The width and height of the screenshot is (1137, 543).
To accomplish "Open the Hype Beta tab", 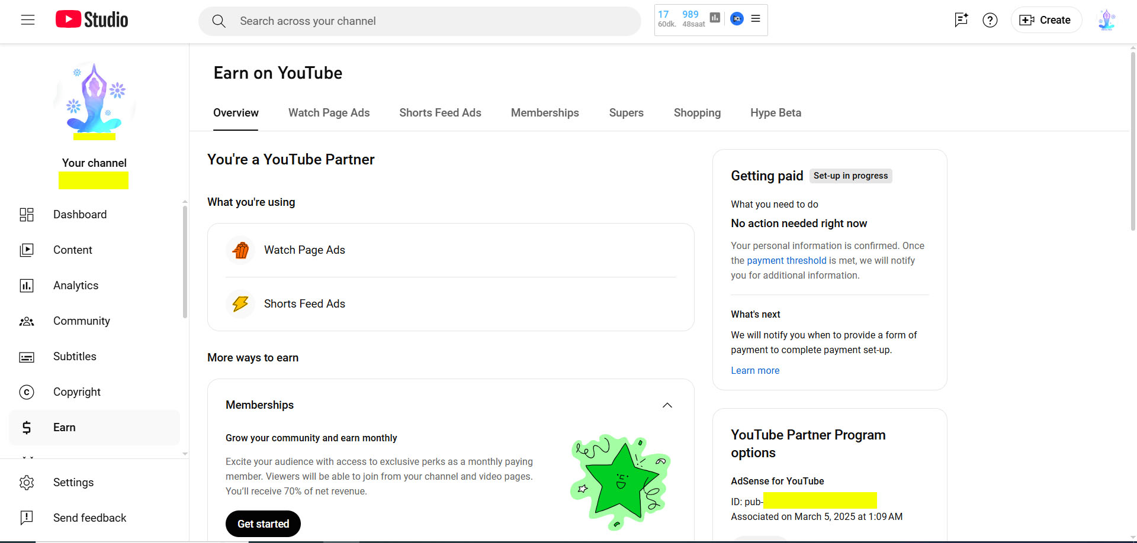I will (x=776, y=113).
